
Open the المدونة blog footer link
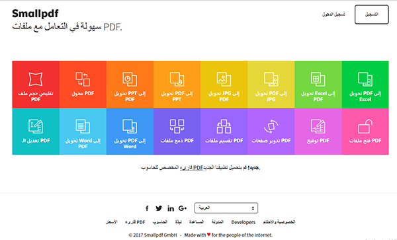[218, 222]
